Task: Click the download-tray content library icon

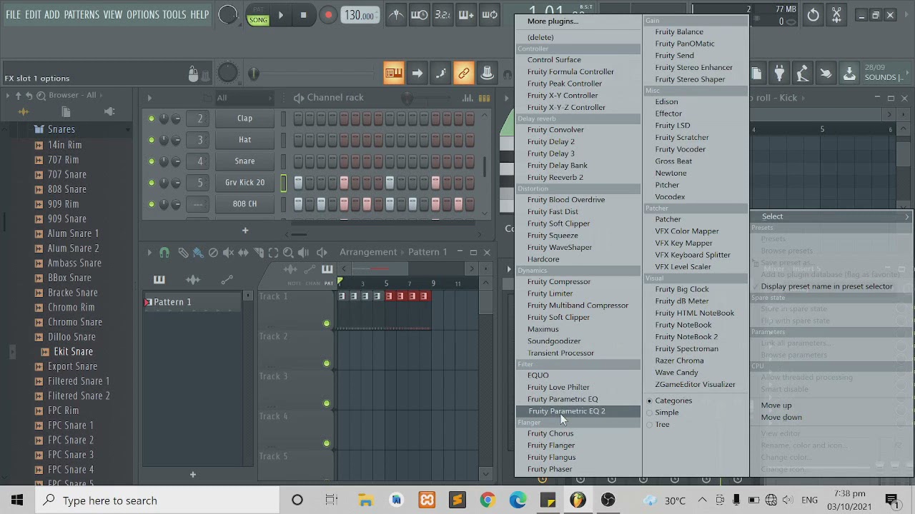Action: (x=849, y=74)
